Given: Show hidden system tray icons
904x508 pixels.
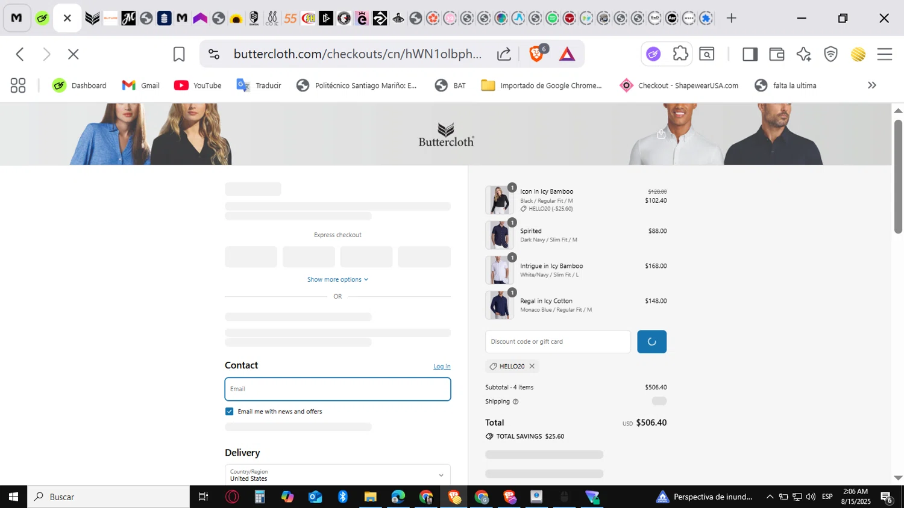Looking at the screenshot, I should [770, 497].
